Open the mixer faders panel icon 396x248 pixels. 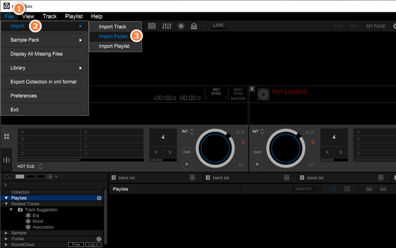pyautogui.click(x=167, y=26)
